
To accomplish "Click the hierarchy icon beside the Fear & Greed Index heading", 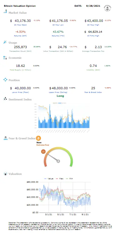I will pos(5,138).
